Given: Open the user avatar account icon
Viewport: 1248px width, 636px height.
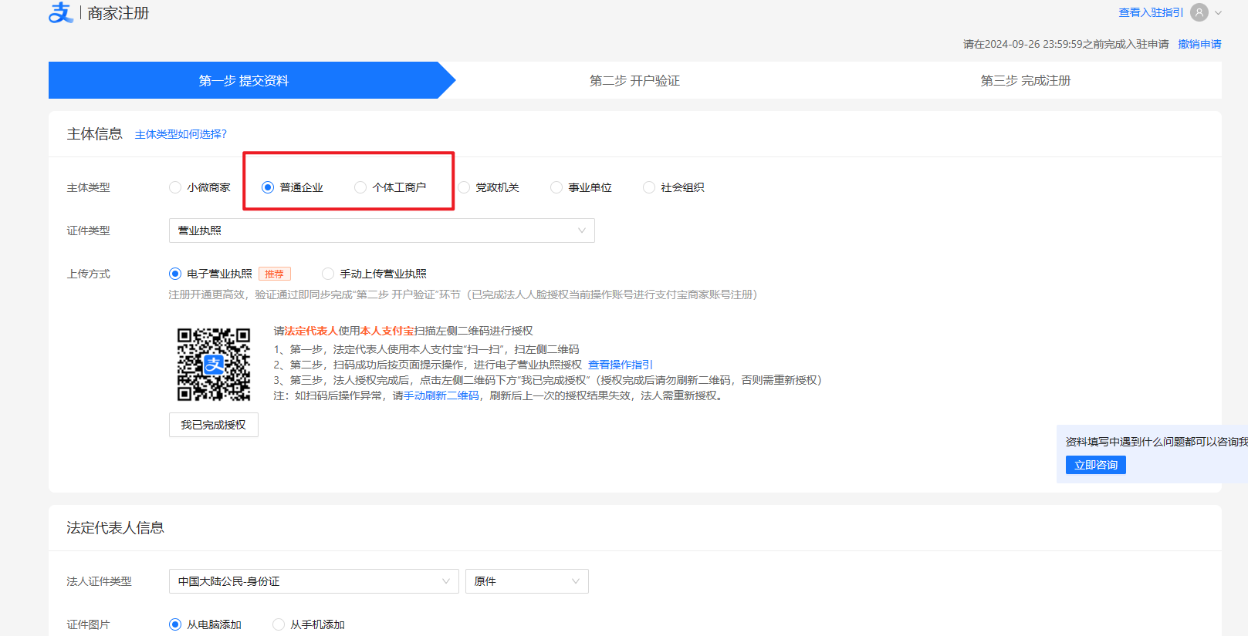Looking at the screenshot, I should coord(1199,12).
